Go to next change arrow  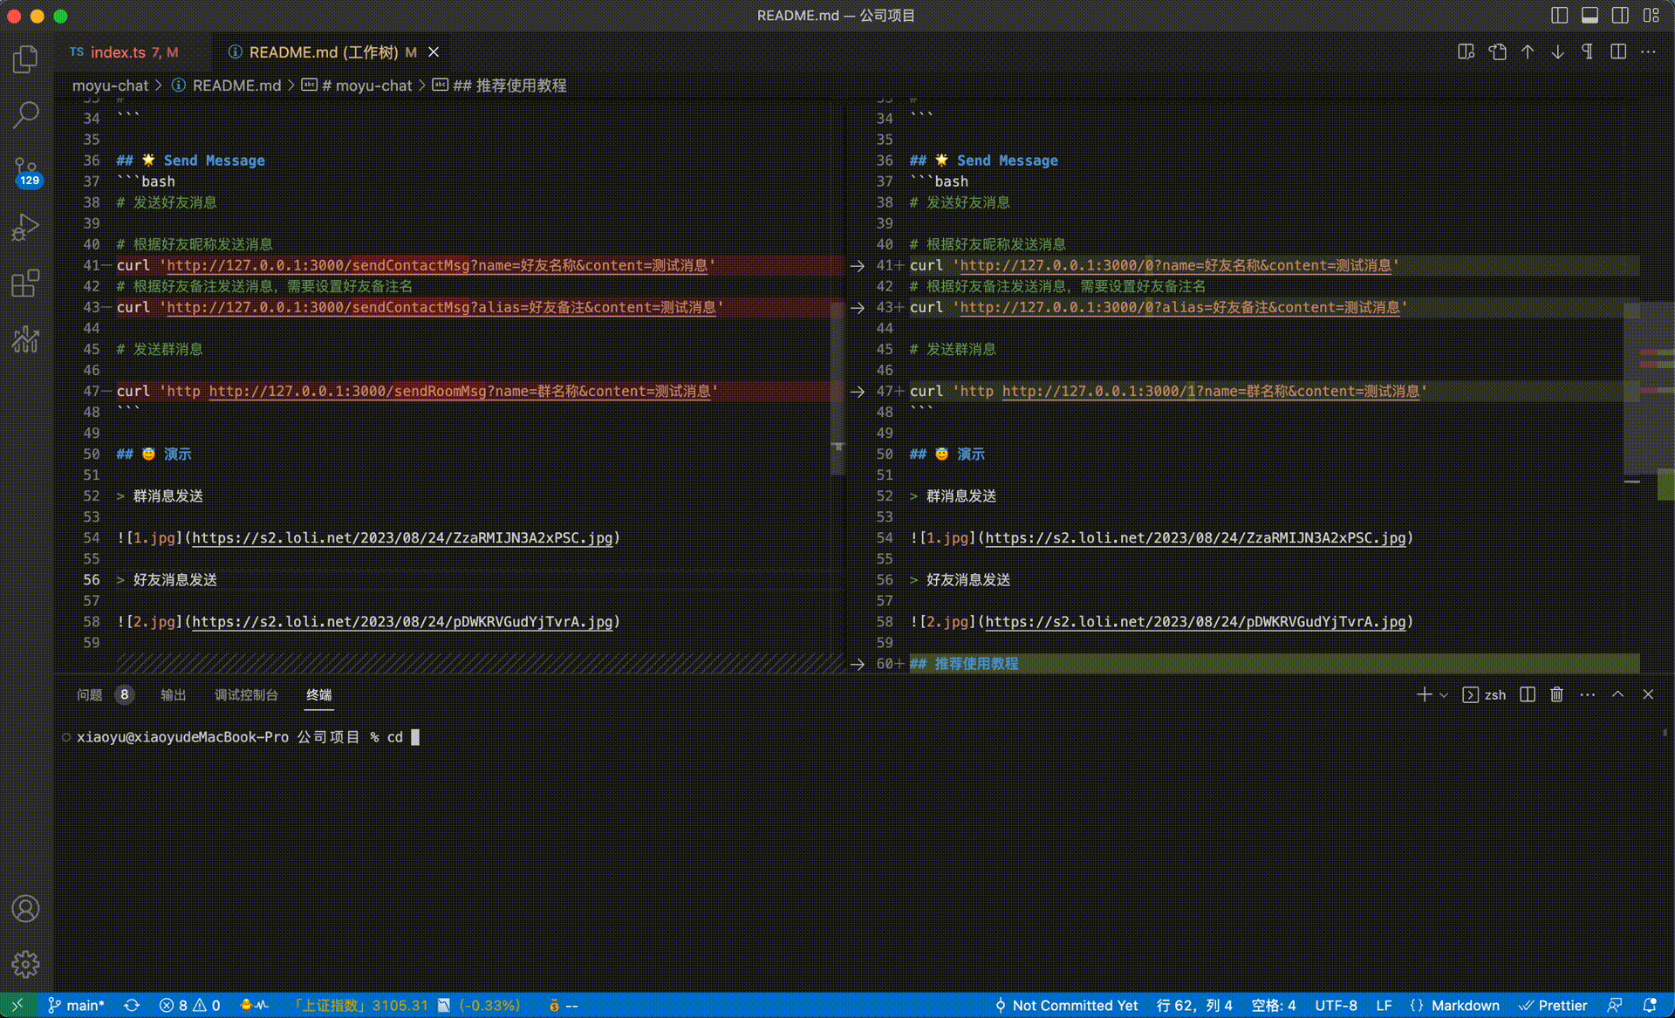[1557, 52]
